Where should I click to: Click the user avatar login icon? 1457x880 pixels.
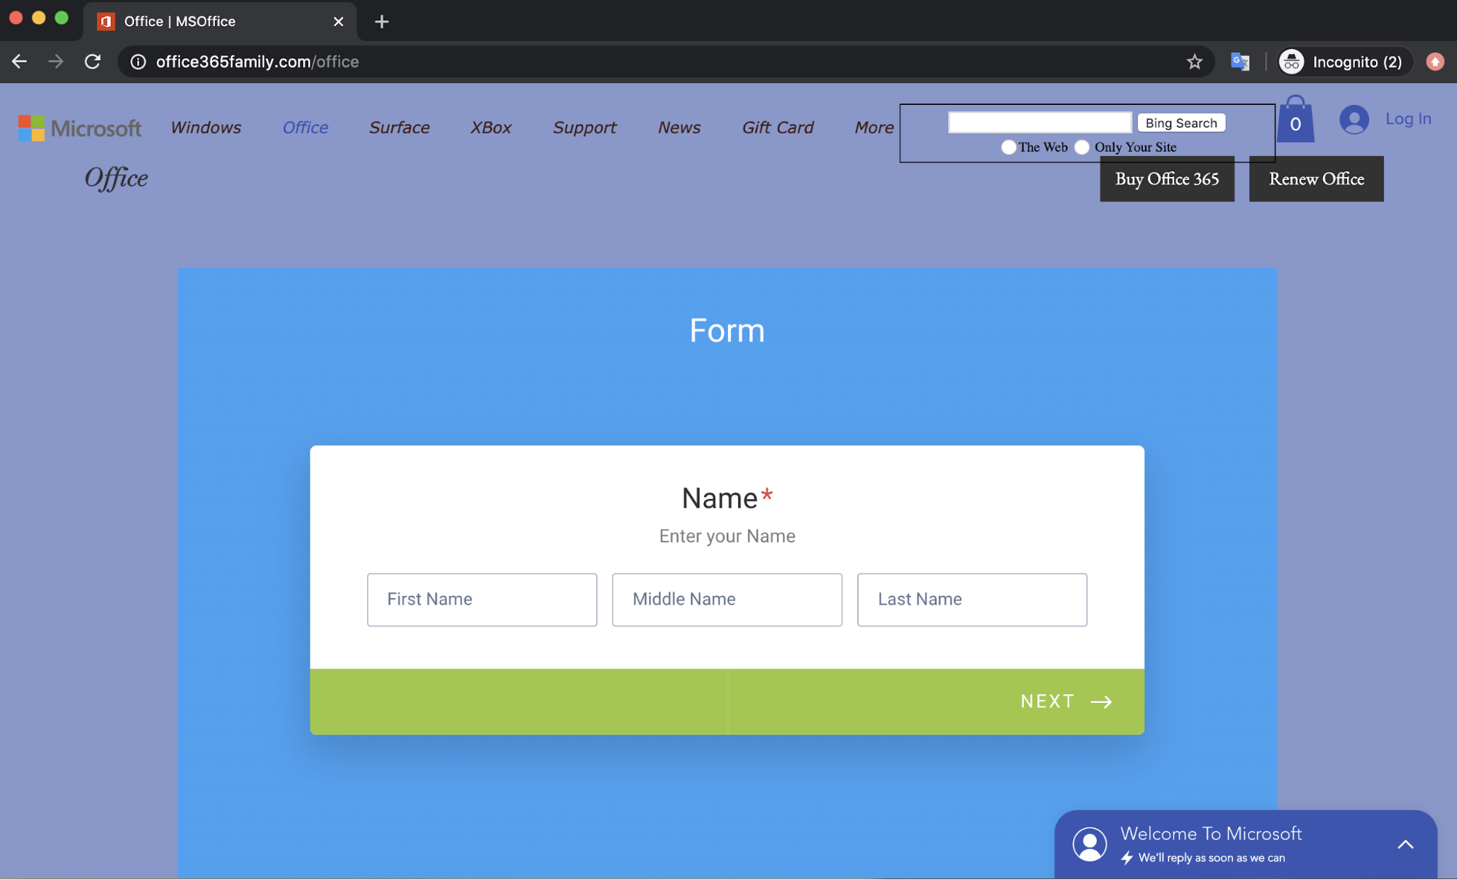(1354, 119)
